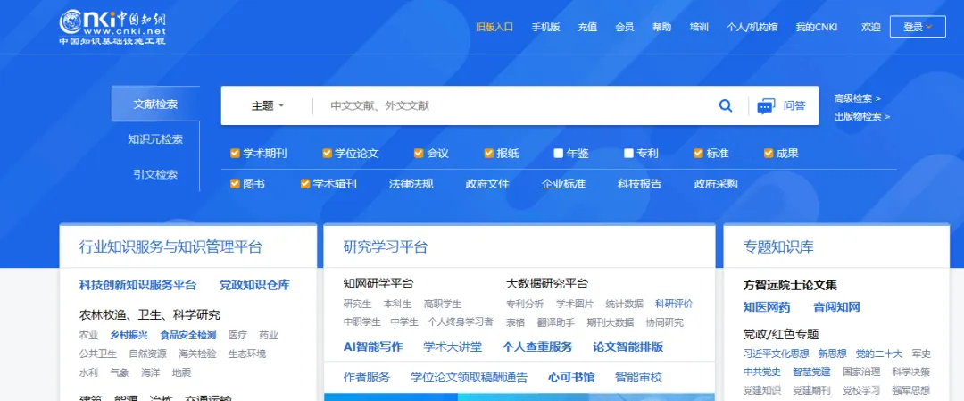
Task: Open 党政知识仓库 link
Action: (255, 286)
